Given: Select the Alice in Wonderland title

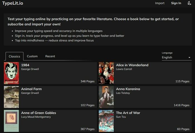Looking at the screenshot, I should pos(132,65).
